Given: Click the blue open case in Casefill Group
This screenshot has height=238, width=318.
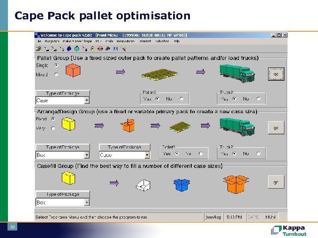Looking at the screenshot, I should [182, 185].
